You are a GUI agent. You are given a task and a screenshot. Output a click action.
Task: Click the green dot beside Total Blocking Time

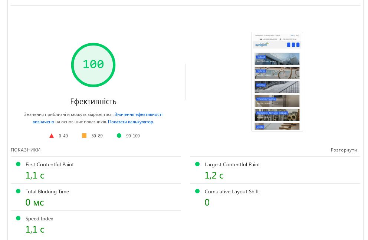[x=18, y=191]
